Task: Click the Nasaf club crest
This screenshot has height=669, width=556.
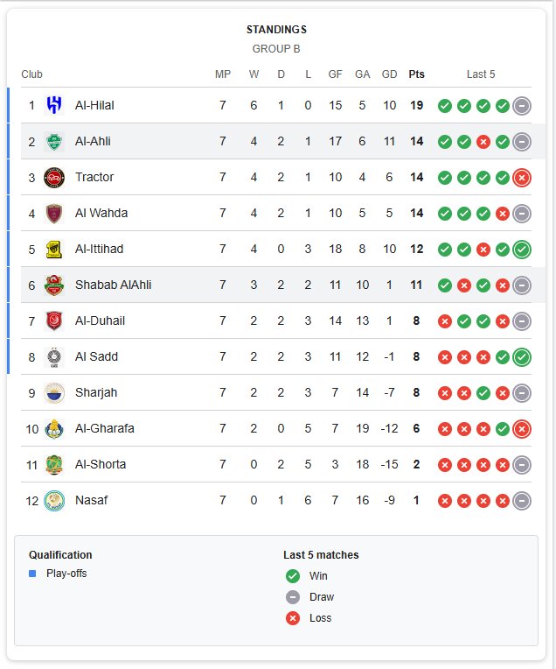Action: pos(54,500)
